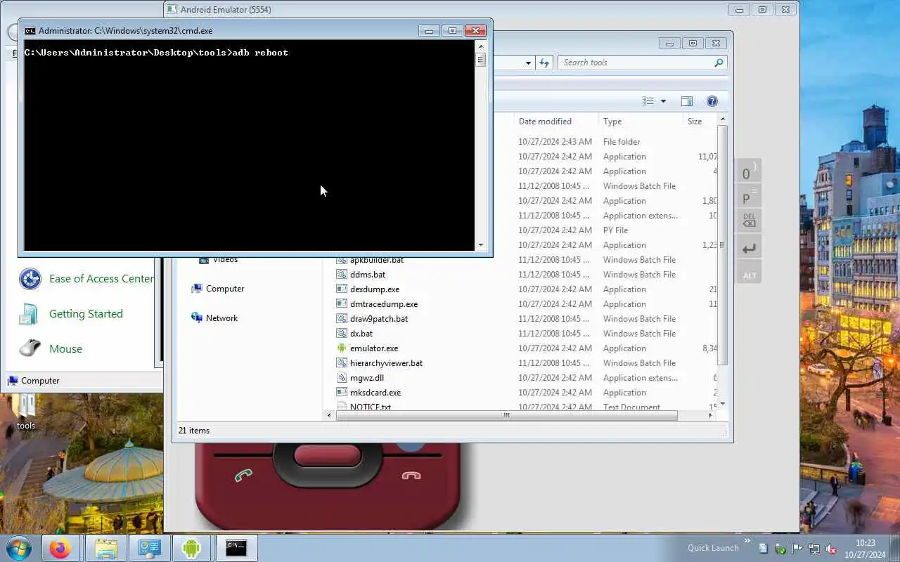Select the mgwz.dll file

coord(367,378)
